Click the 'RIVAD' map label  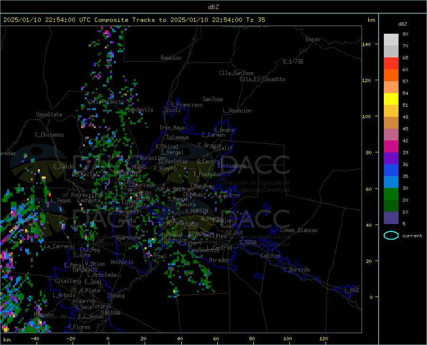(196, 234)
